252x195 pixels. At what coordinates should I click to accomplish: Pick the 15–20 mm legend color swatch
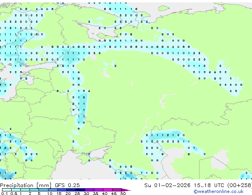coord(62,190)
